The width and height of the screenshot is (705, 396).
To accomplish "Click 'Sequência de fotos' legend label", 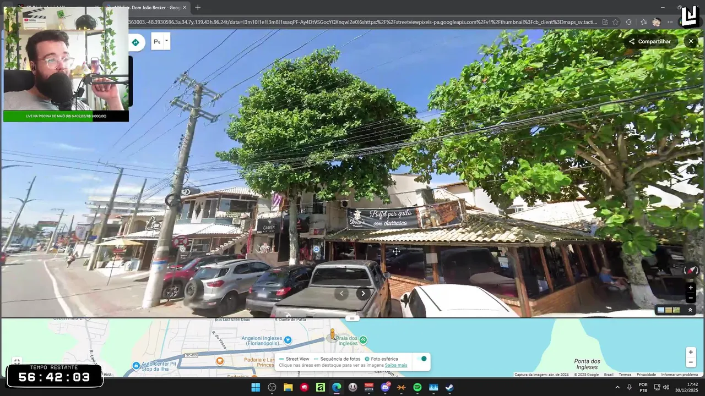I will [x=339, y=359].
